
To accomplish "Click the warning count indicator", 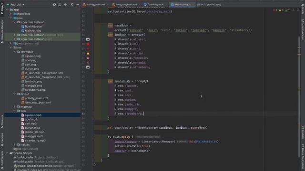I will [281, 10].
